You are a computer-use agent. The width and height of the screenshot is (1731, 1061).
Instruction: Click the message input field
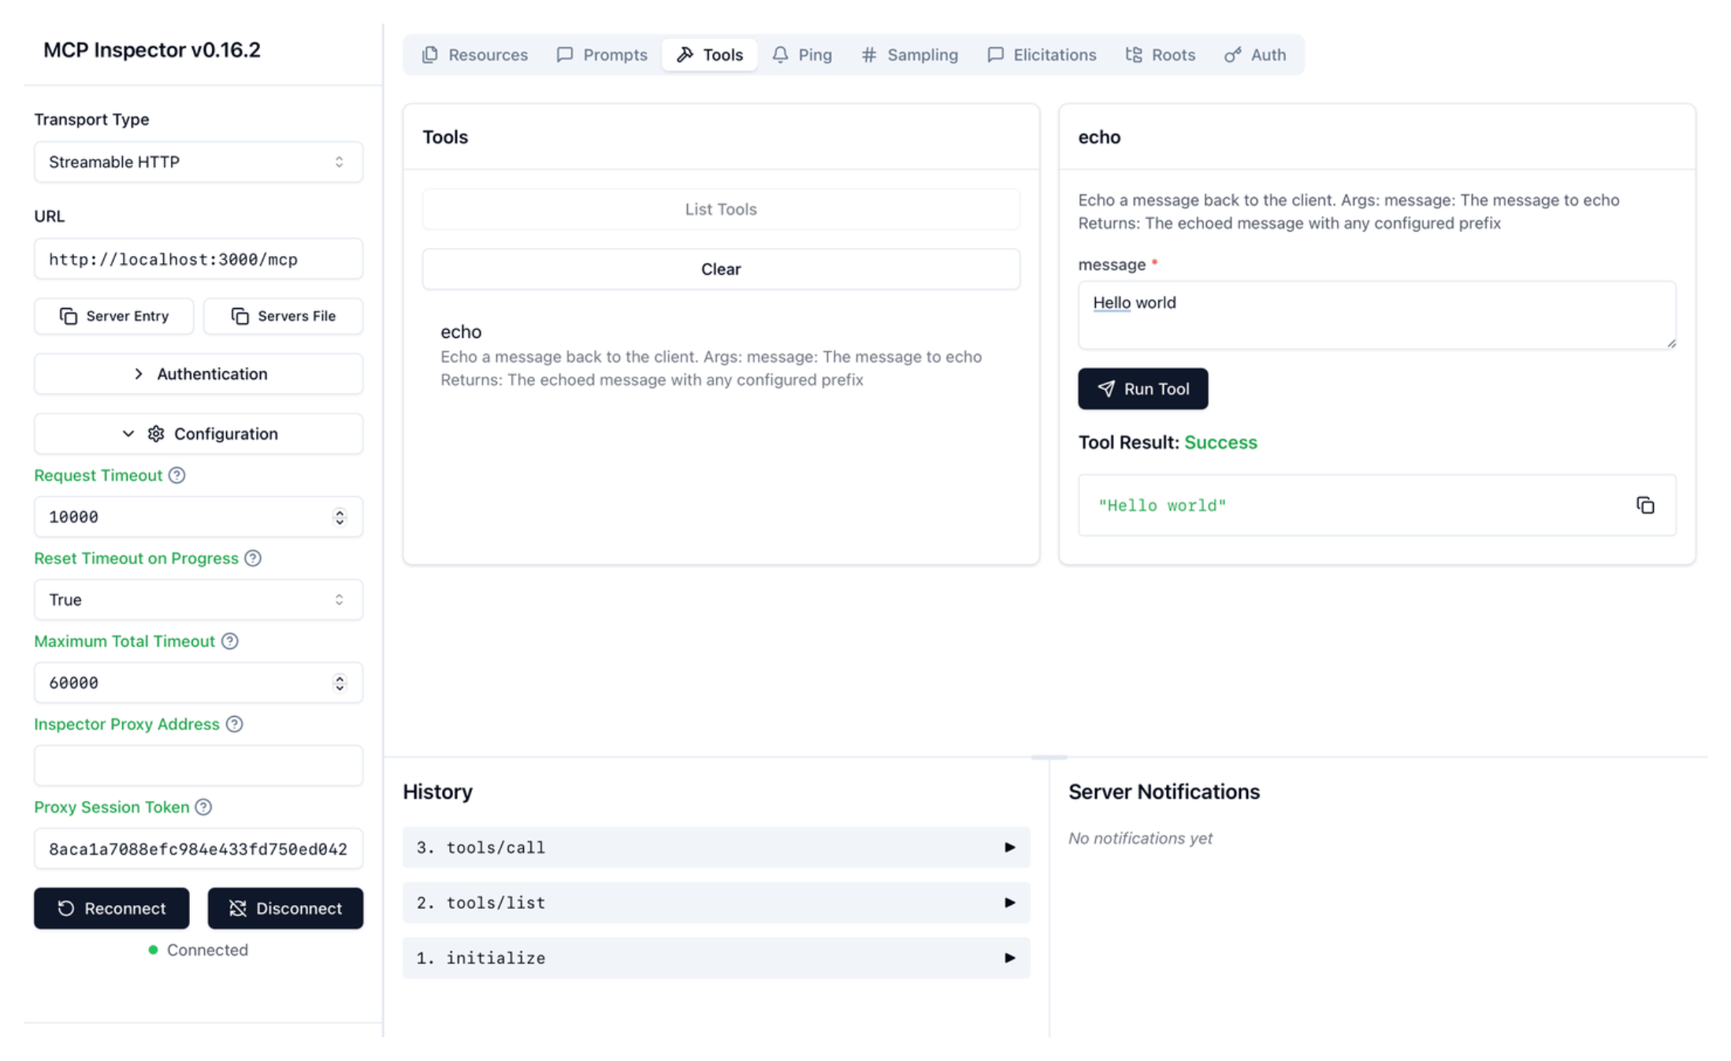click(x=1376, y=314)
